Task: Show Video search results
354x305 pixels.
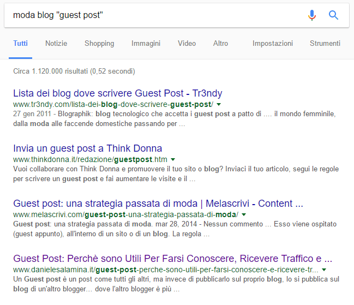Action: click(187, 44)
